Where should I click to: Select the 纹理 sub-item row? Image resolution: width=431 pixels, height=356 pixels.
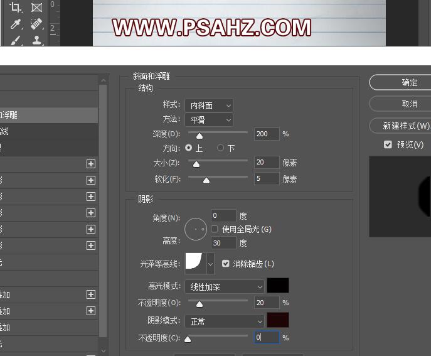click(49, 148)
